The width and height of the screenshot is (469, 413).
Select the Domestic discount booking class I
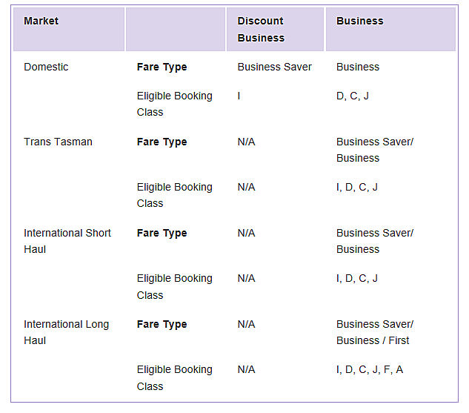(239, 96)
